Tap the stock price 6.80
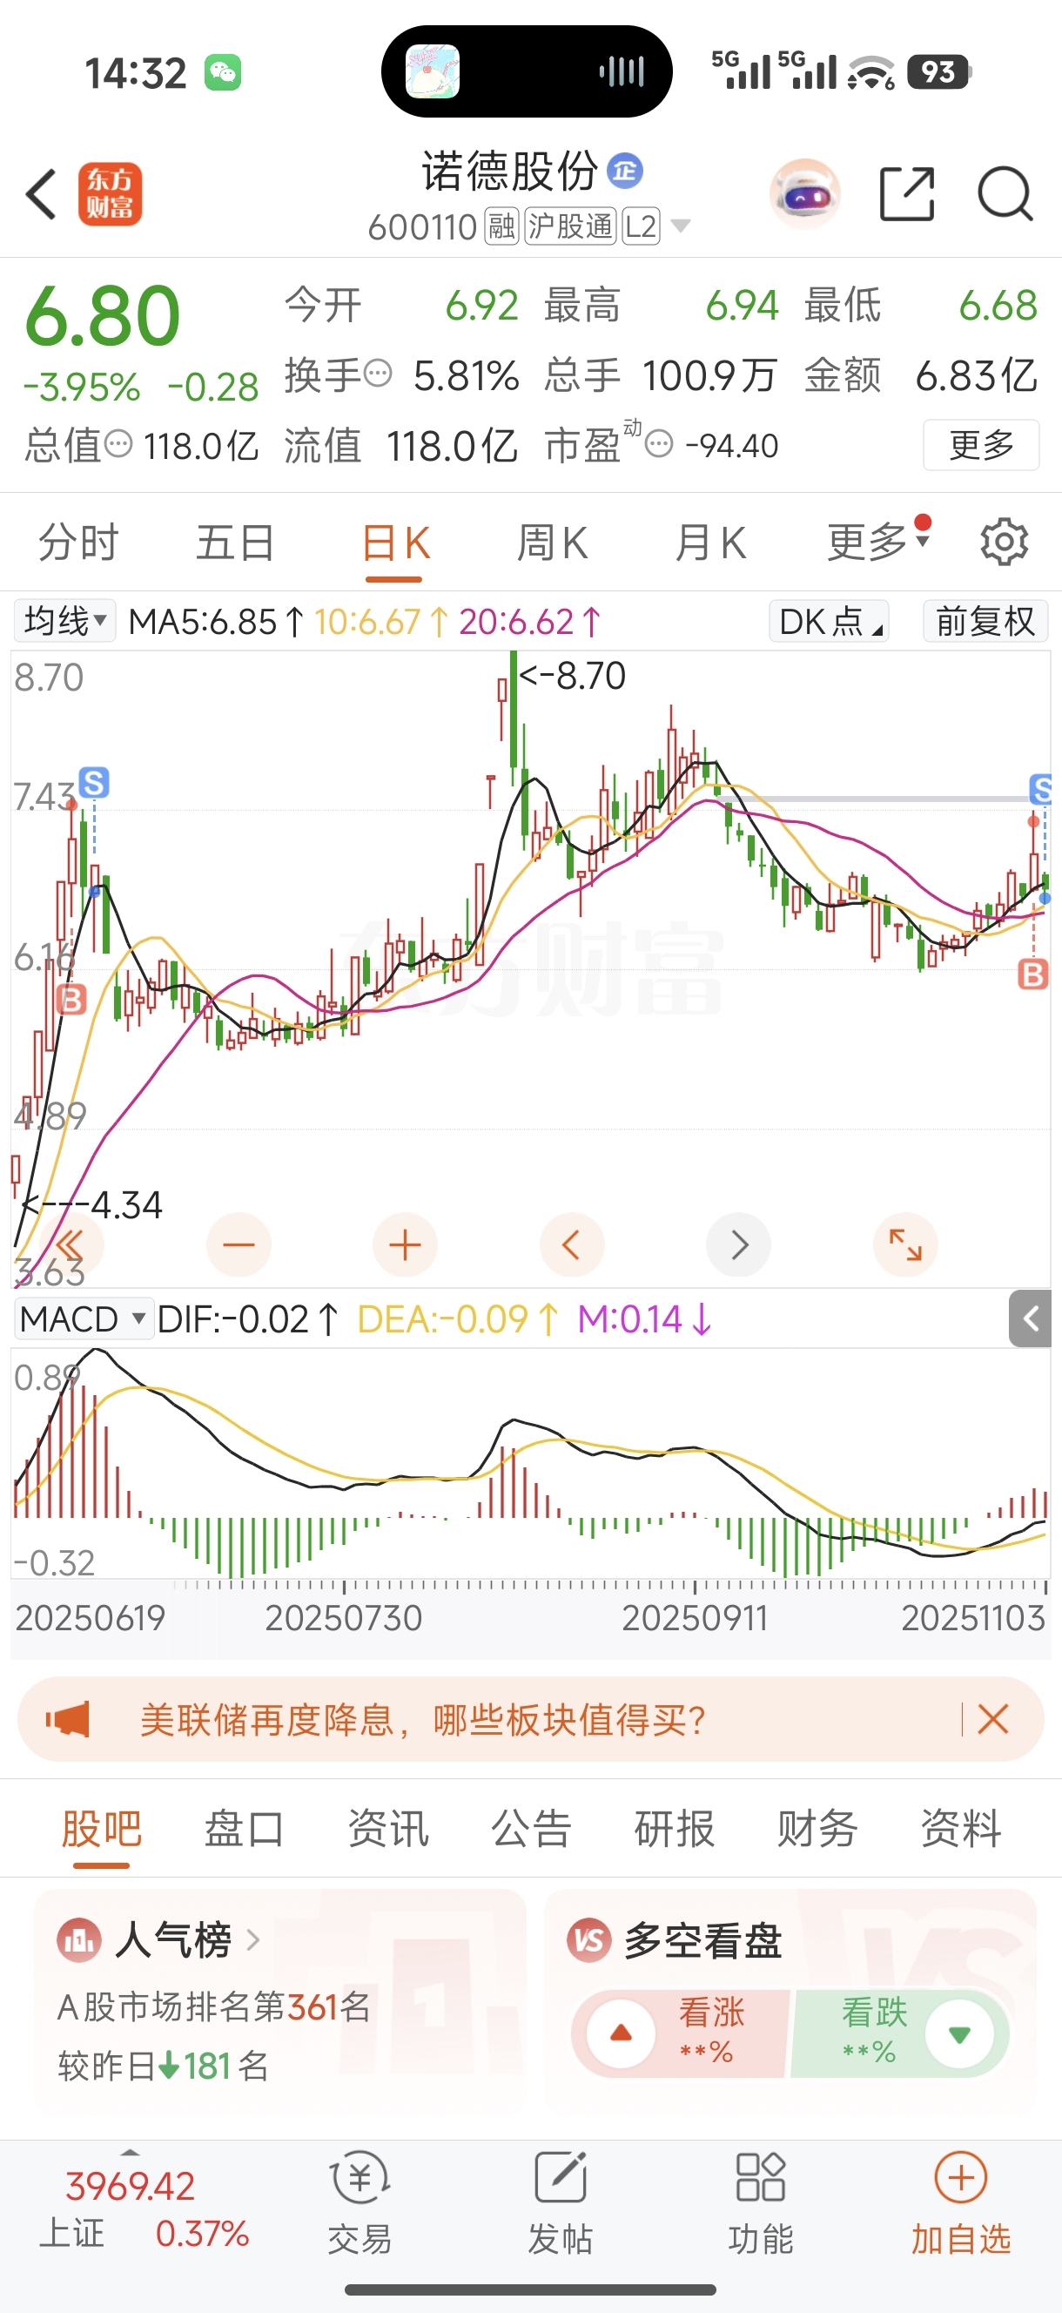 tap(104, 314)
